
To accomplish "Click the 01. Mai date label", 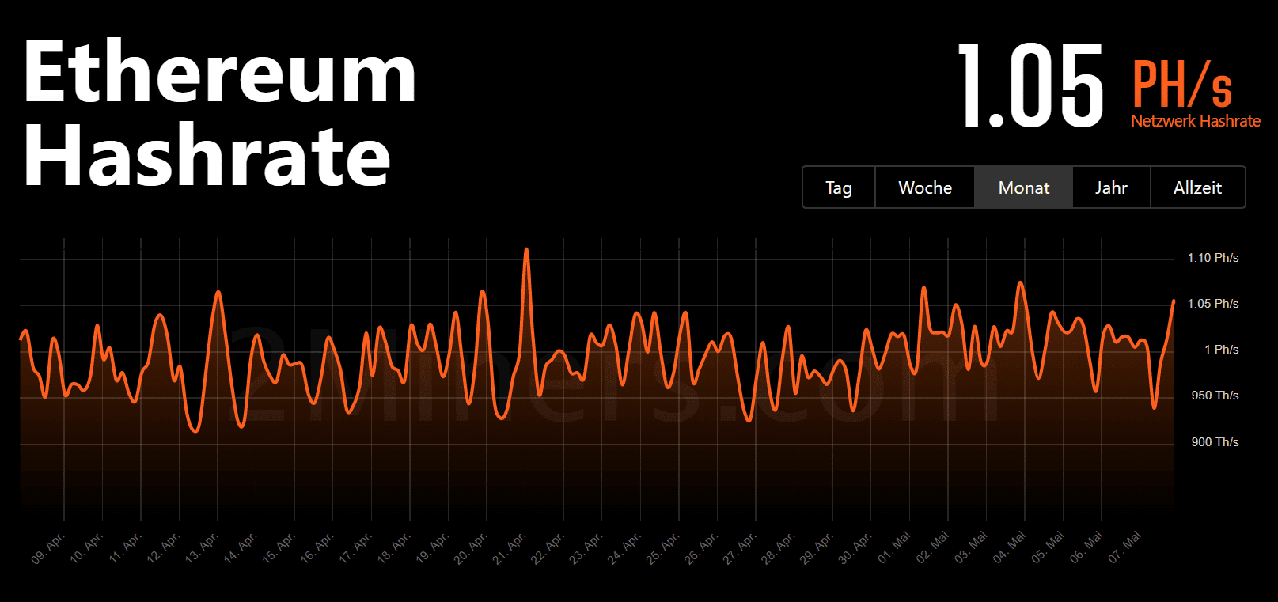I will (x=893, y=548).
